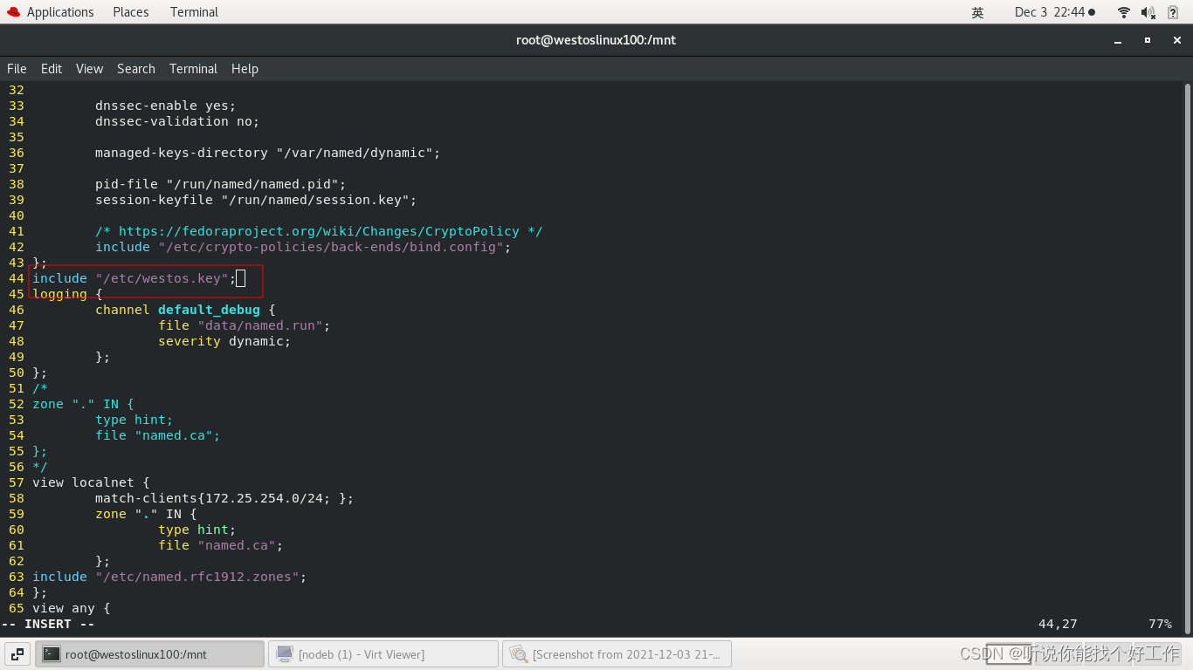
Task: Click the Wi-Fi network status icon
Action: 1124,12
